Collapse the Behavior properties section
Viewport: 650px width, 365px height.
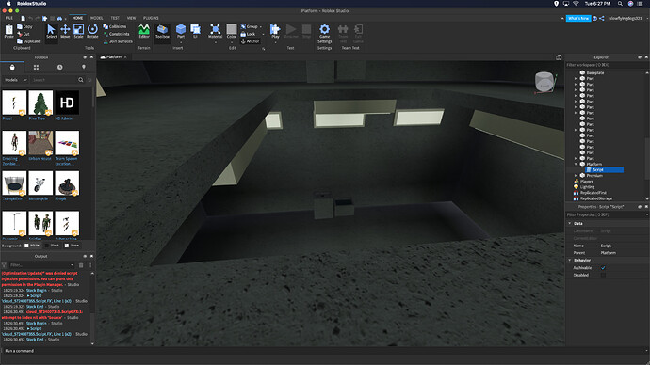coord(570,260)
